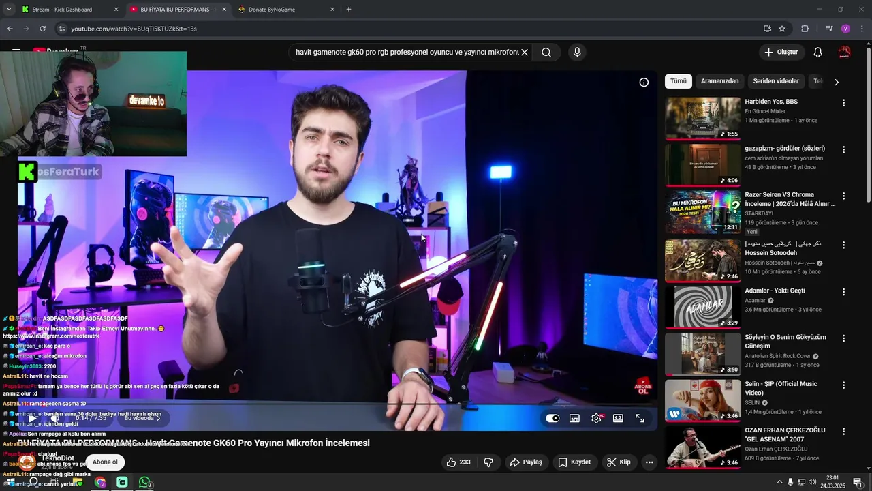This screenshot has height=491, width=872.
Task: Open Chrome profile avatar
Action: point(845,29)
